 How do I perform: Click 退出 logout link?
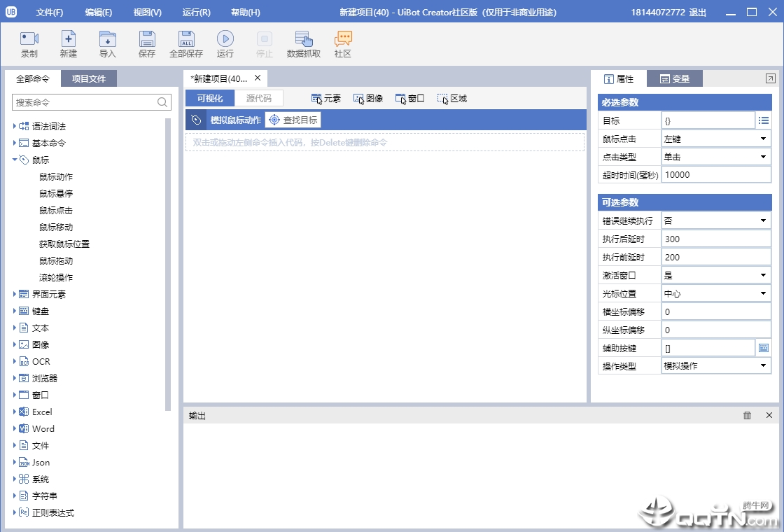(697, 12)
